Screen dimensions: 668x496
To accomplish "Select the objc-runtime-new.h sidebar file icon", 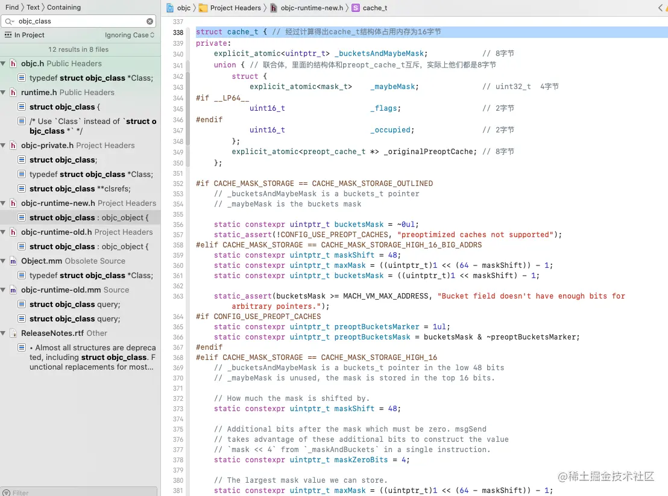I will point(13,203).
